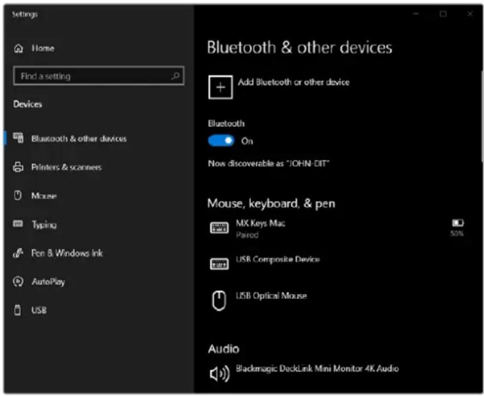The image size is (484, 396).
Task: Click the 50% battery percentage text
Action: click(457, 233)
